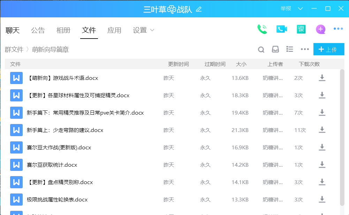Image resolution: width=349 pixels, height=215 pixels.
Task: Open the 设置 tab
Action: 140,30
